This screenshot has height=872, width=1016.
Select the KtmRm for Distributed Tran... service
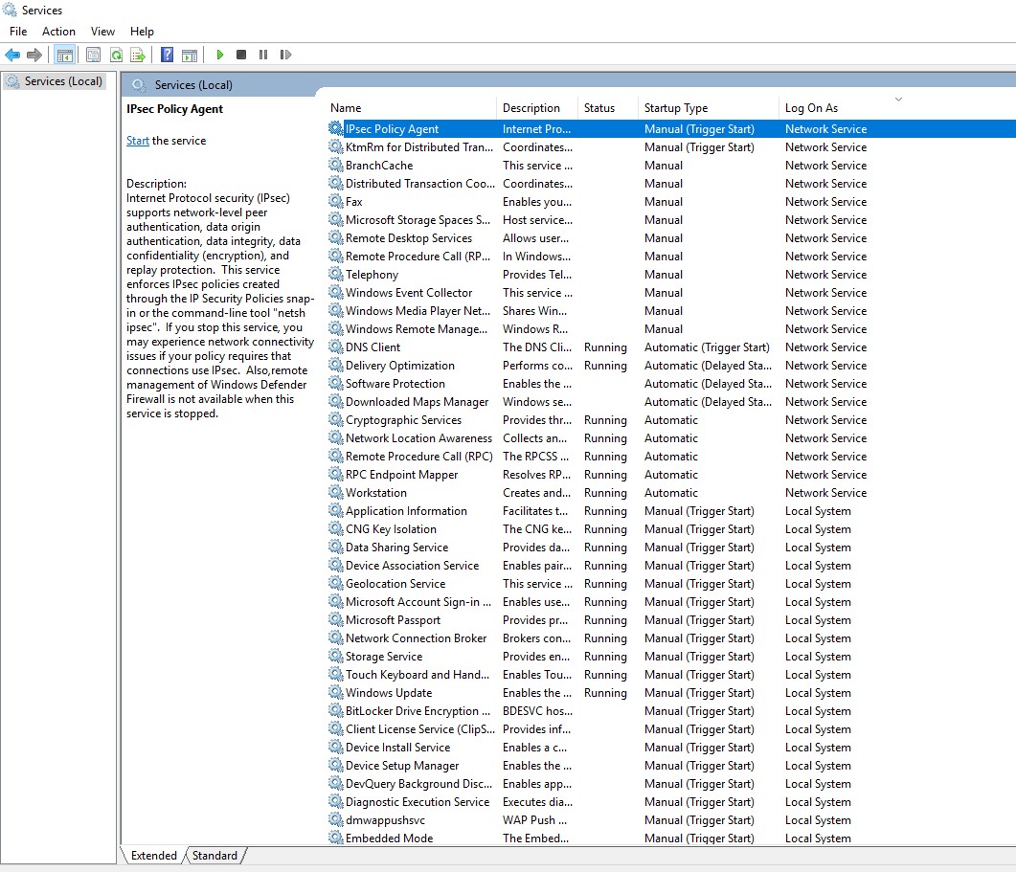(670, 147)
